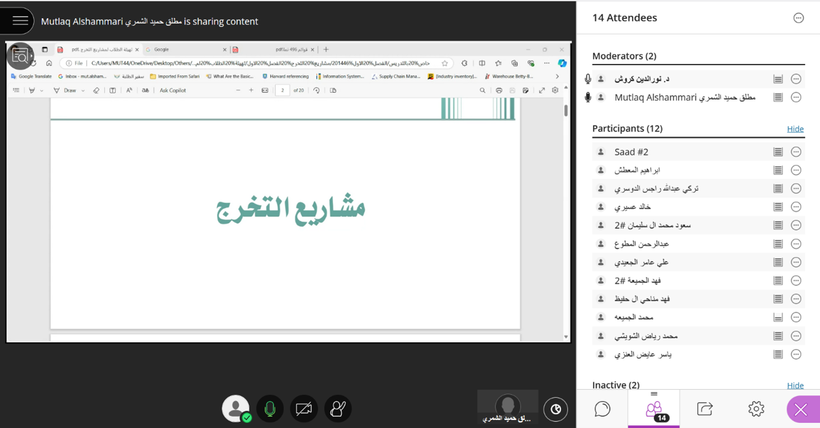Hide the Inactive attendees list
Viewport: 820px width, 428px height.
pos(795,385)
